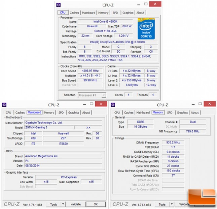Open the SPD tab in the Mainboard window

pos(61,112)
